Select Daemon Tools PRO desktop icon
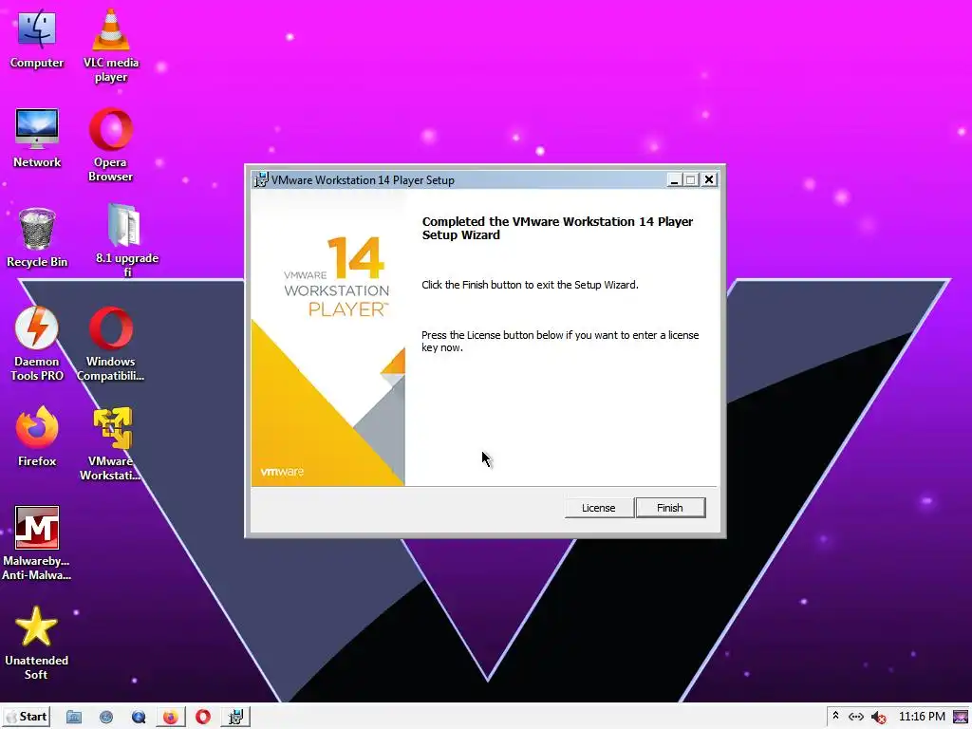 click(37, 344)
